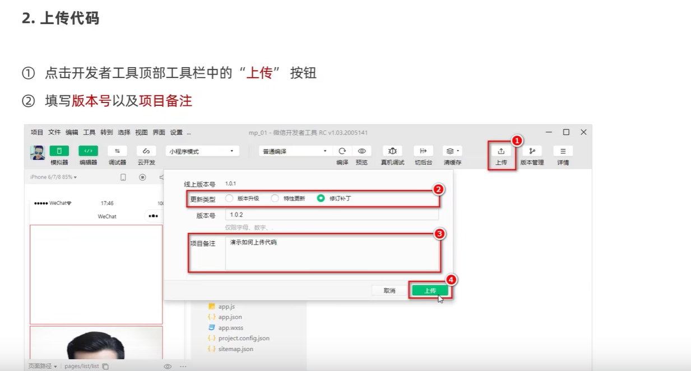Open the 工具 menu
This screenshot has height=371, width=691.
coord(89,133)
